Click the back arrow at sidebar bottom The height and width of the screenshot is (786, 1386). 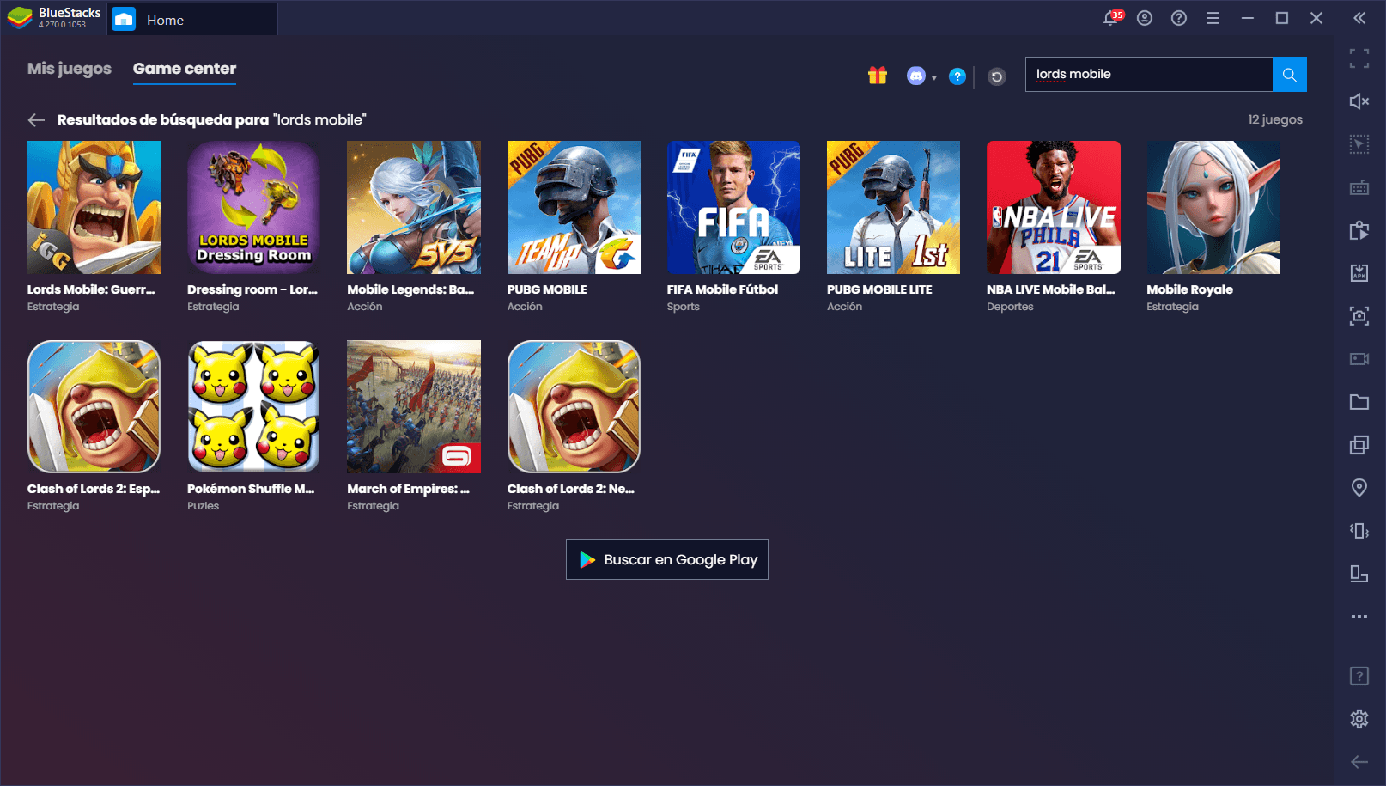1359,762
